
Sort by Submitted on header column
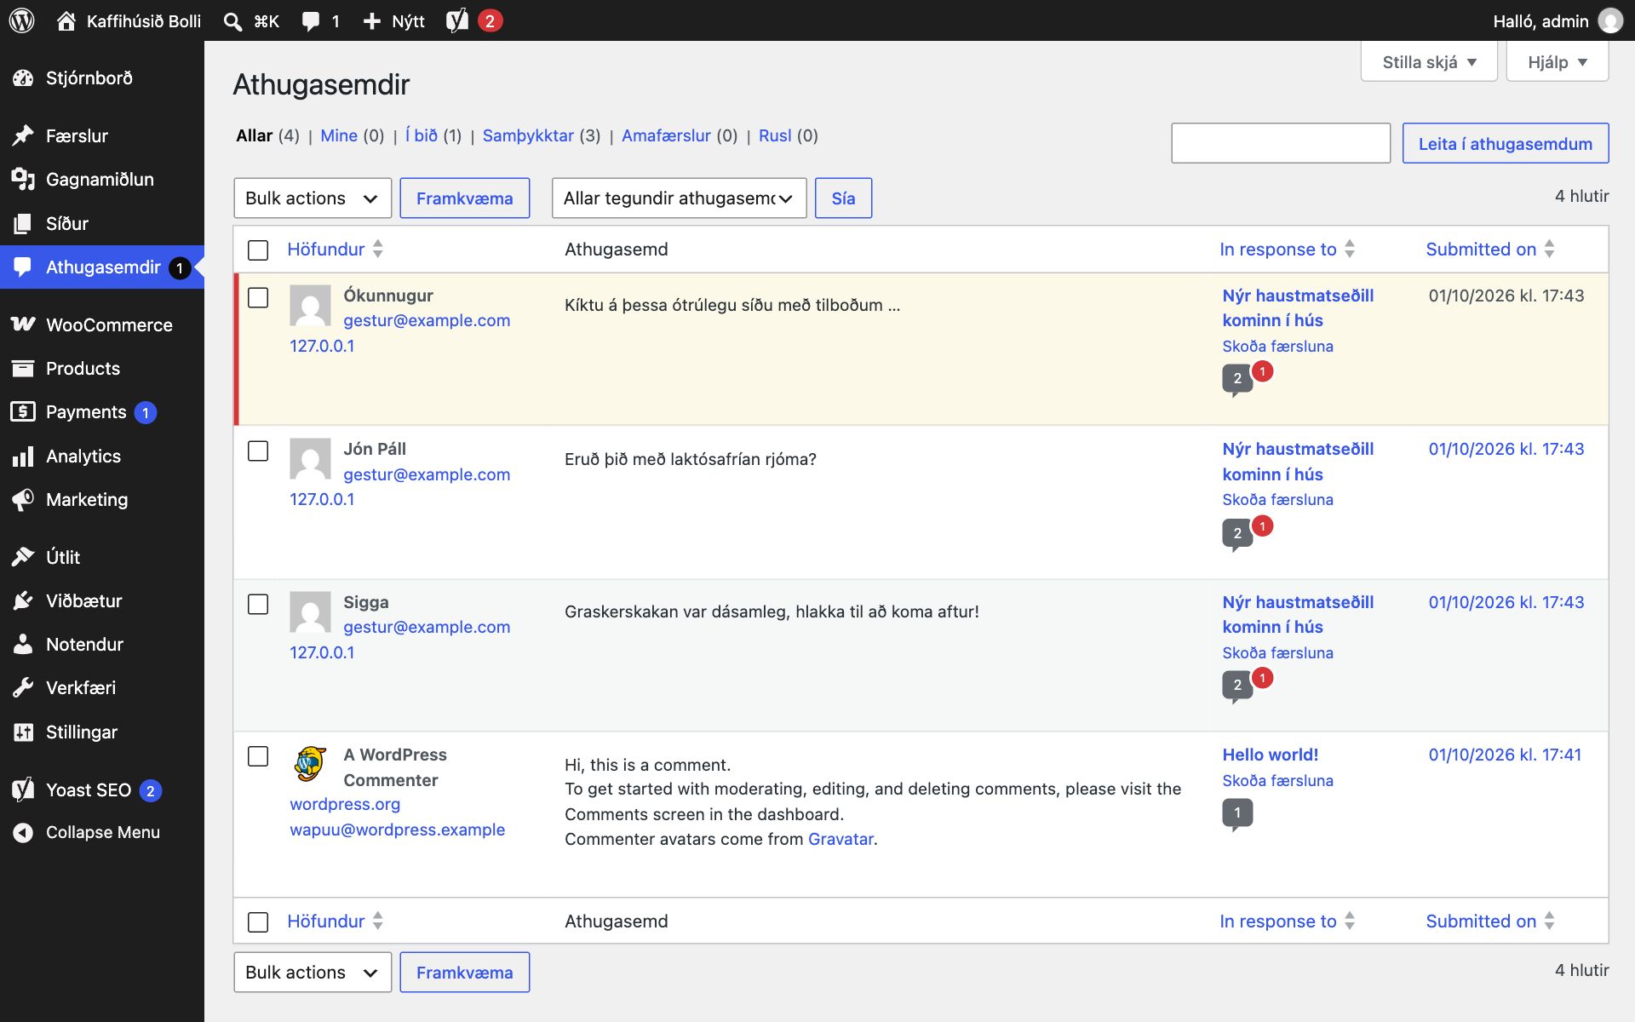1489,250
